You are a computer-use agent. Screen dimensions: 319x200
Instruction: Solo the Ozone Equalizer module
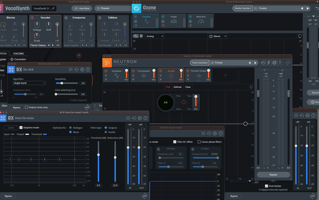136,21
